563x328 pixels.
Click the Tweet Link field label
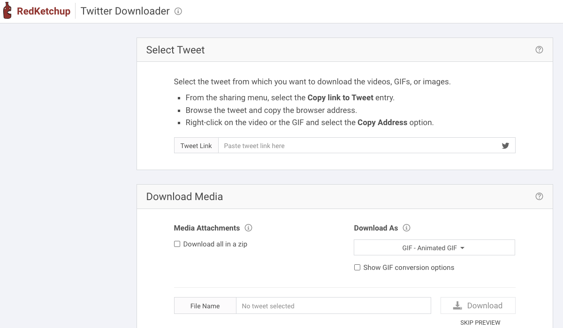pyautogui.click(x=196, y=145)
